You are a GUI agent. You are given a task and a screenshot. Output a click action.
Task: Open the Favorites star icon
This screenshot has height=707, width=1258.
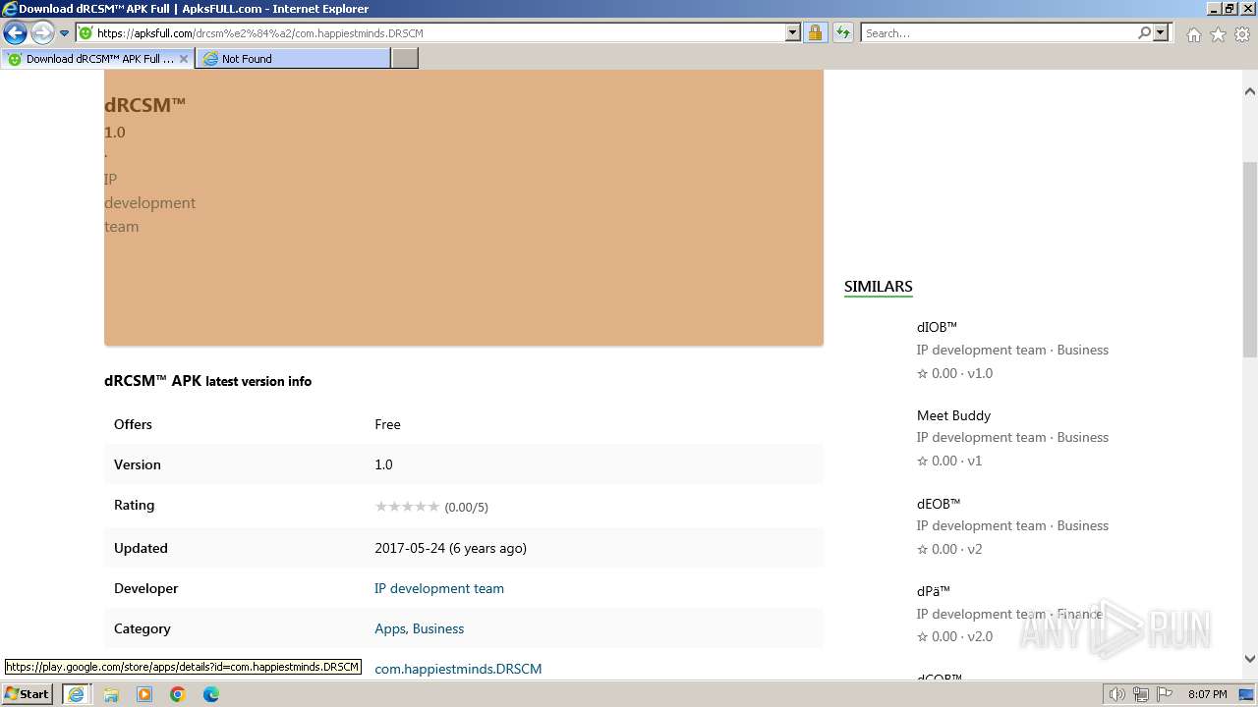click(x=1218, y=34)
